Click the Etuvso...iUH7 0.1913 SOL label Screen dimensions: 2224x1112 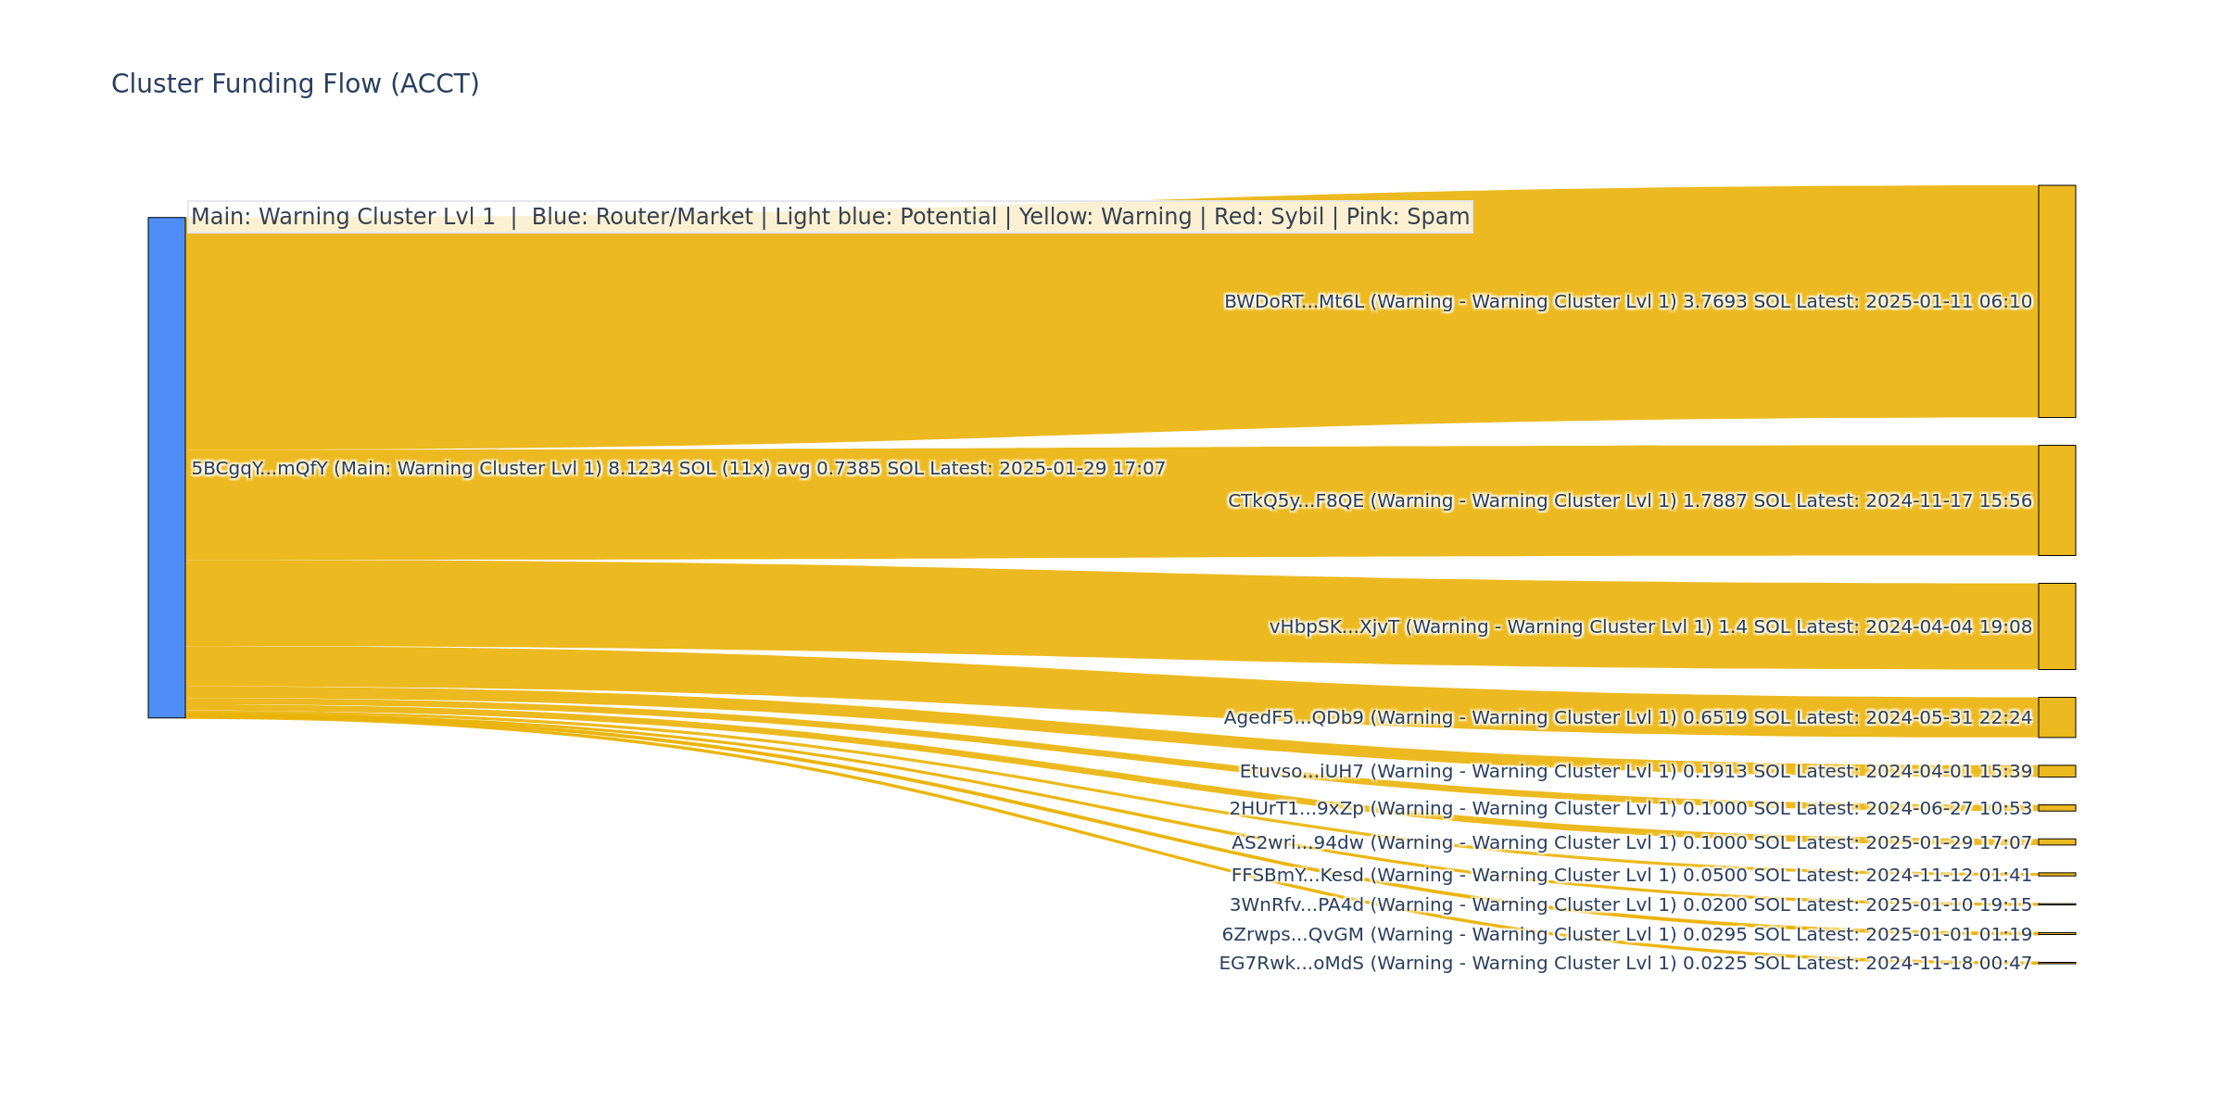pyautogui.click(x=1635, y=772)
